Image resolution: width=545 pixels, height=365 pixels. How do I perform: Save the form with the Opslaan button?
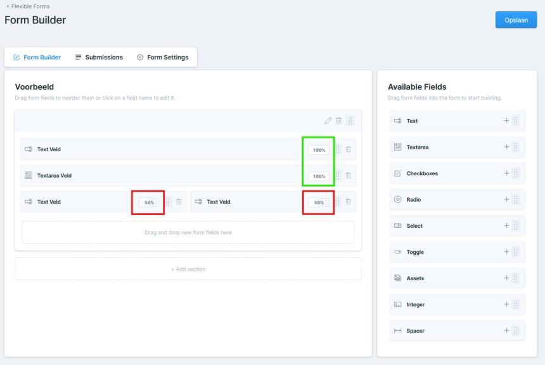click(x=516, y=20)
